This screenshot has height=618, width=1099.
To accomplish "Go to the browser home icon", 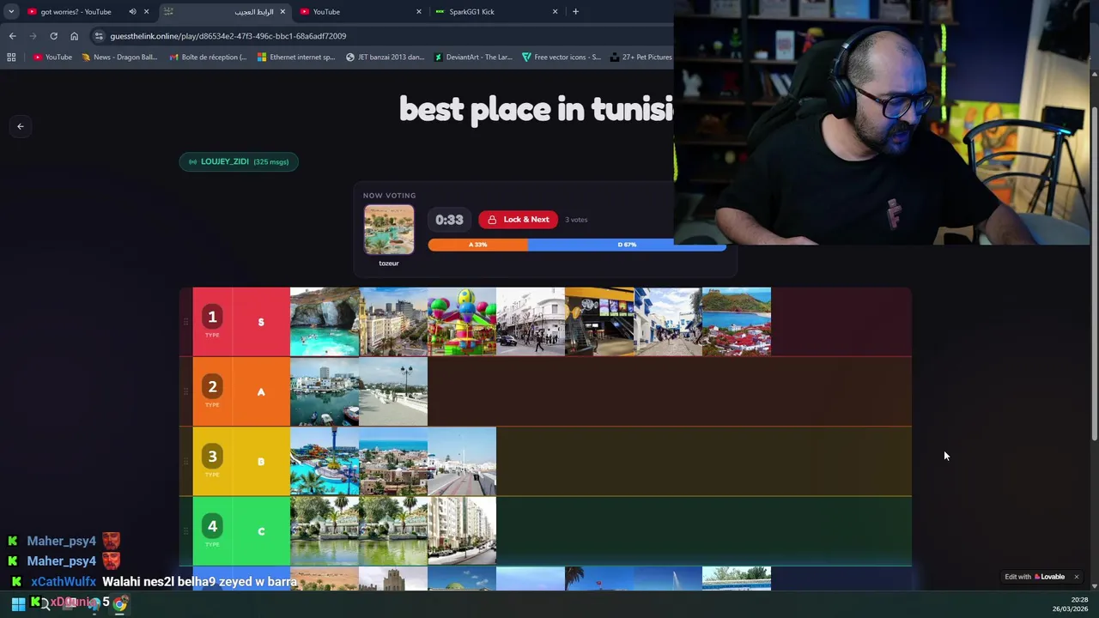I will pyautogui.click(x=74, y=36).
